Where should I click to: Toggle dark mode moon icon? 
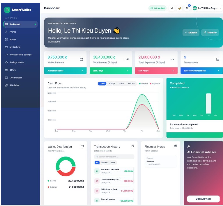point(180,8)
